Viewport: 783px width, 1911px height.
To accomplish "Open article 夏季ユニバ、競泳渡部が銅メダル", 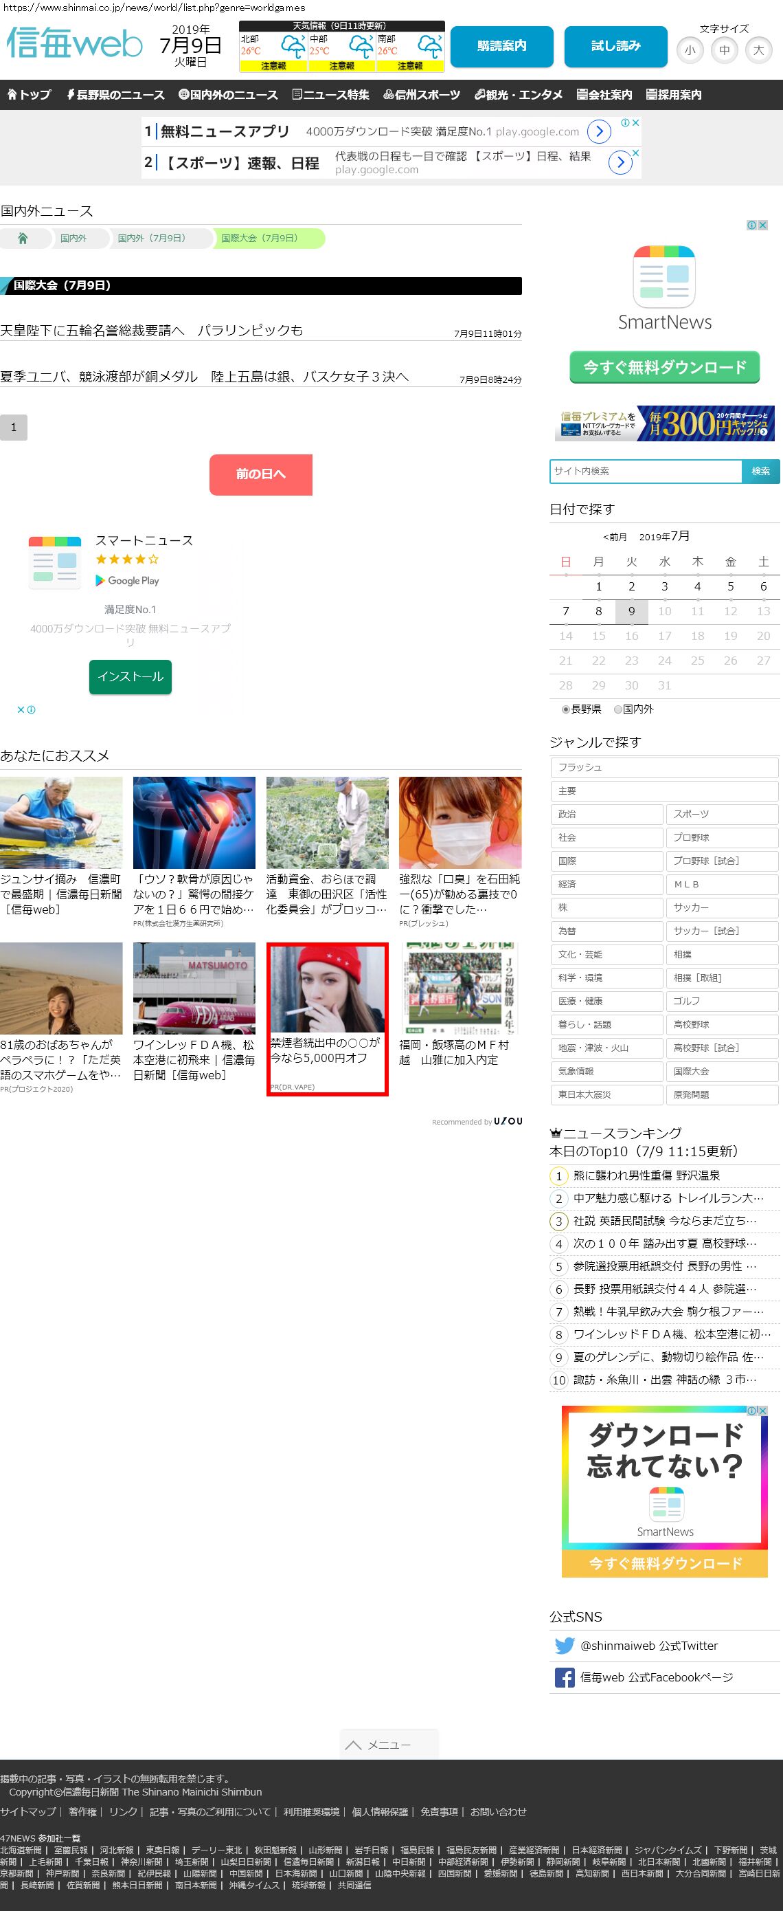I will pyautogui.click(x=204, y=377).
